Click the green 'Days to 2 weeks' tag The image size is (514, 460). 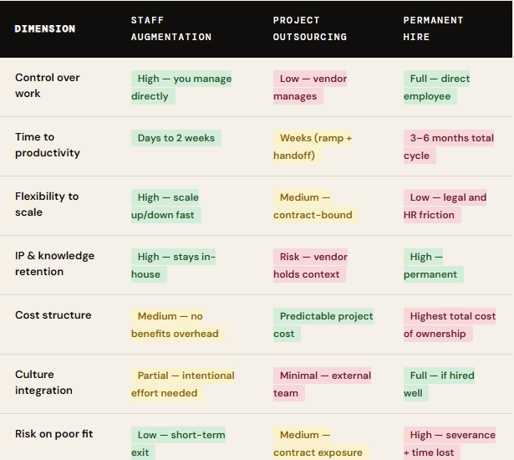tap(176, 138)
